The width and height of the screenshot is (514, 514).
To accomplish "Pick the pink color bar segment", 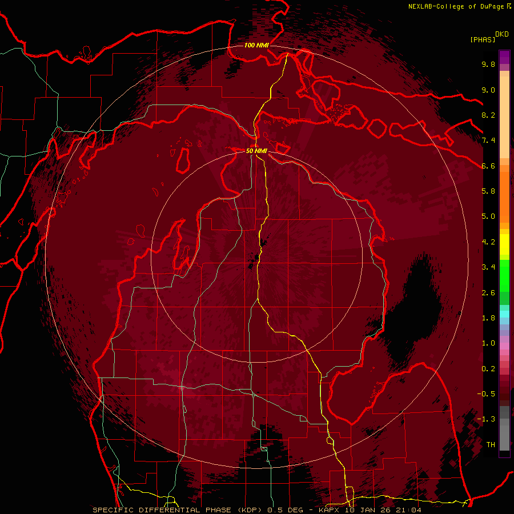I will coord(504,346).
